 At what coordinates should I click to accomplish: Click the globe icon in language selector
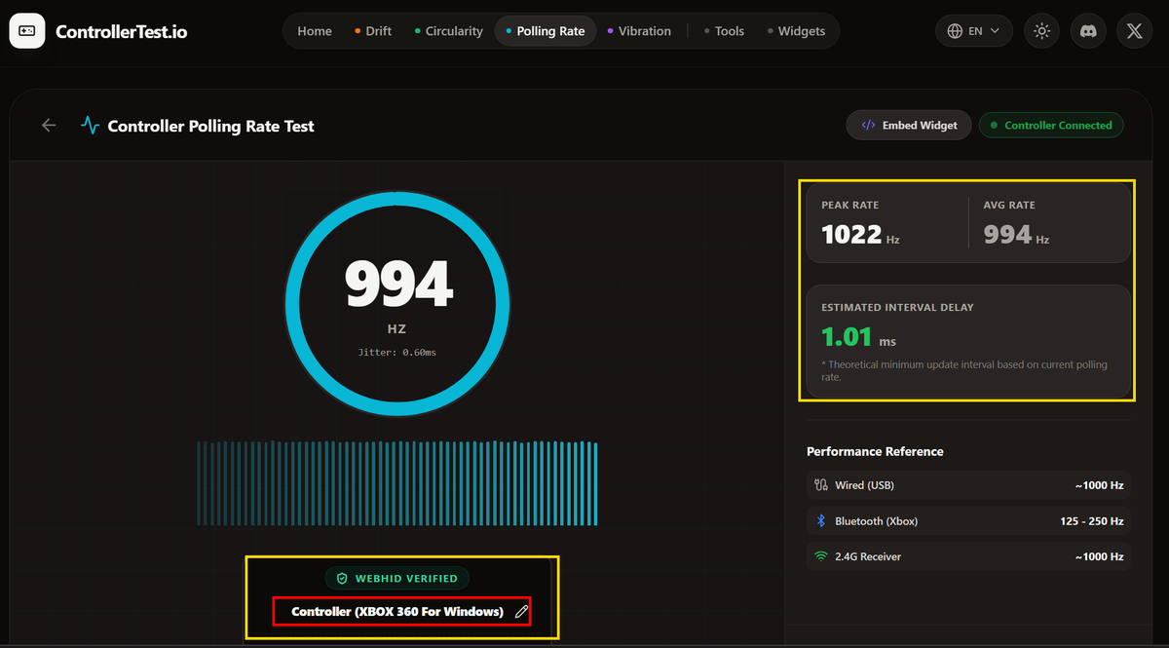(x=955, y=31)
